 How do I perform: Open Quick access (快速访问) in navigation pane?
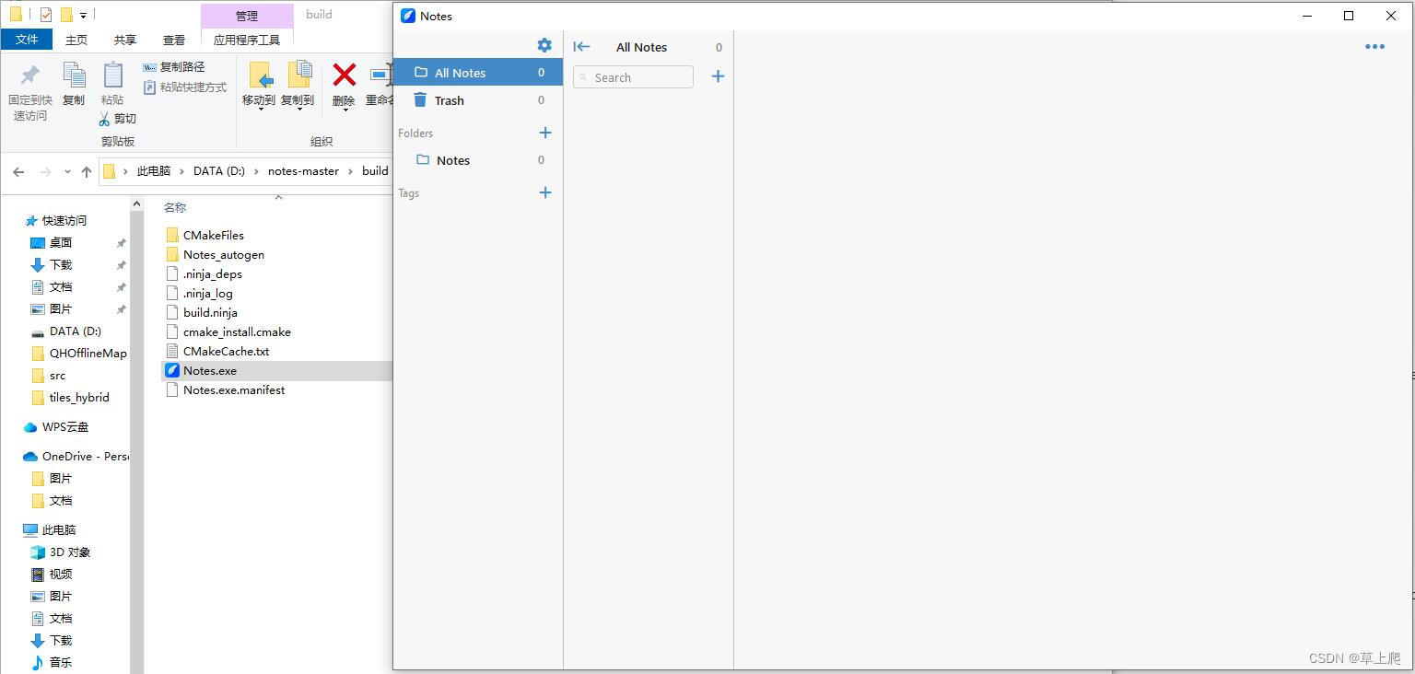[55, 221]
